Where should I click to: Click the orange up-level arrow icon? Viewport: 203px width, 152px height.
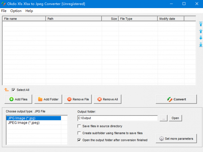point(6,90)
